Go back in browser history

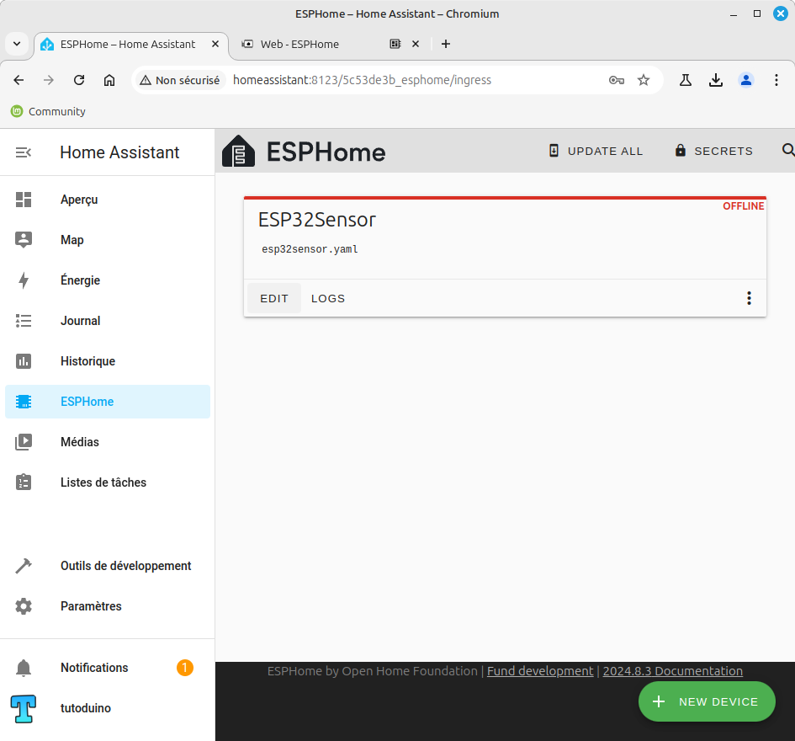(x=19, y=80)
